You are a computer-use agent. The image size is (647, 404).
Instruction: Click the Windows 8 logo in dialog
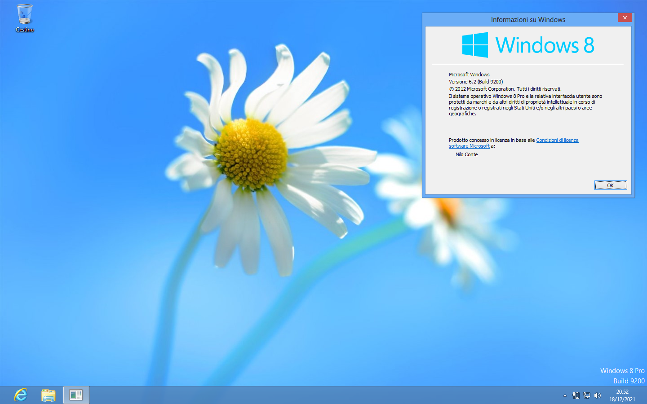528,45
